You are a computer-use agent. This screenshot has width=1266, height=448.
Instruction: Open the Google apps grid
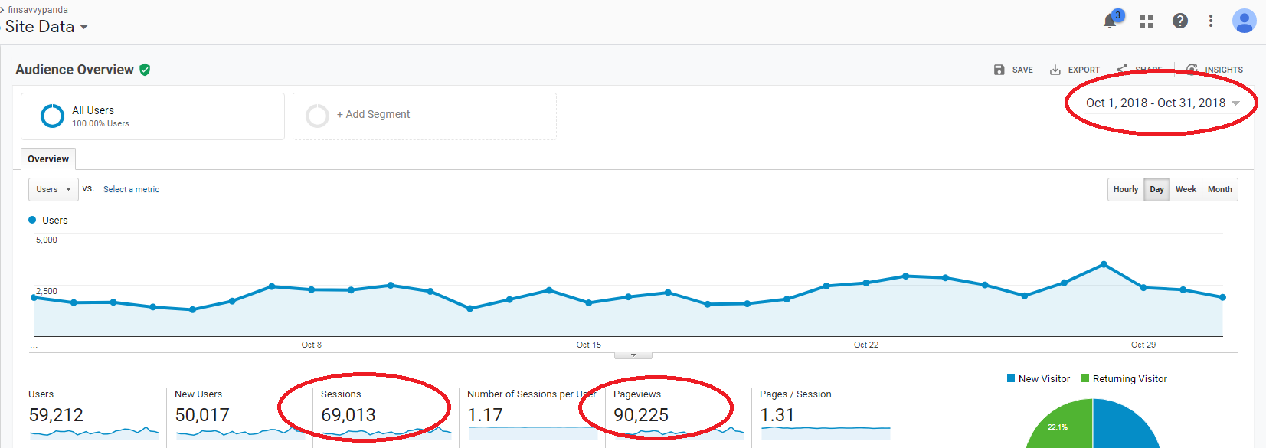coord(1147,21)
